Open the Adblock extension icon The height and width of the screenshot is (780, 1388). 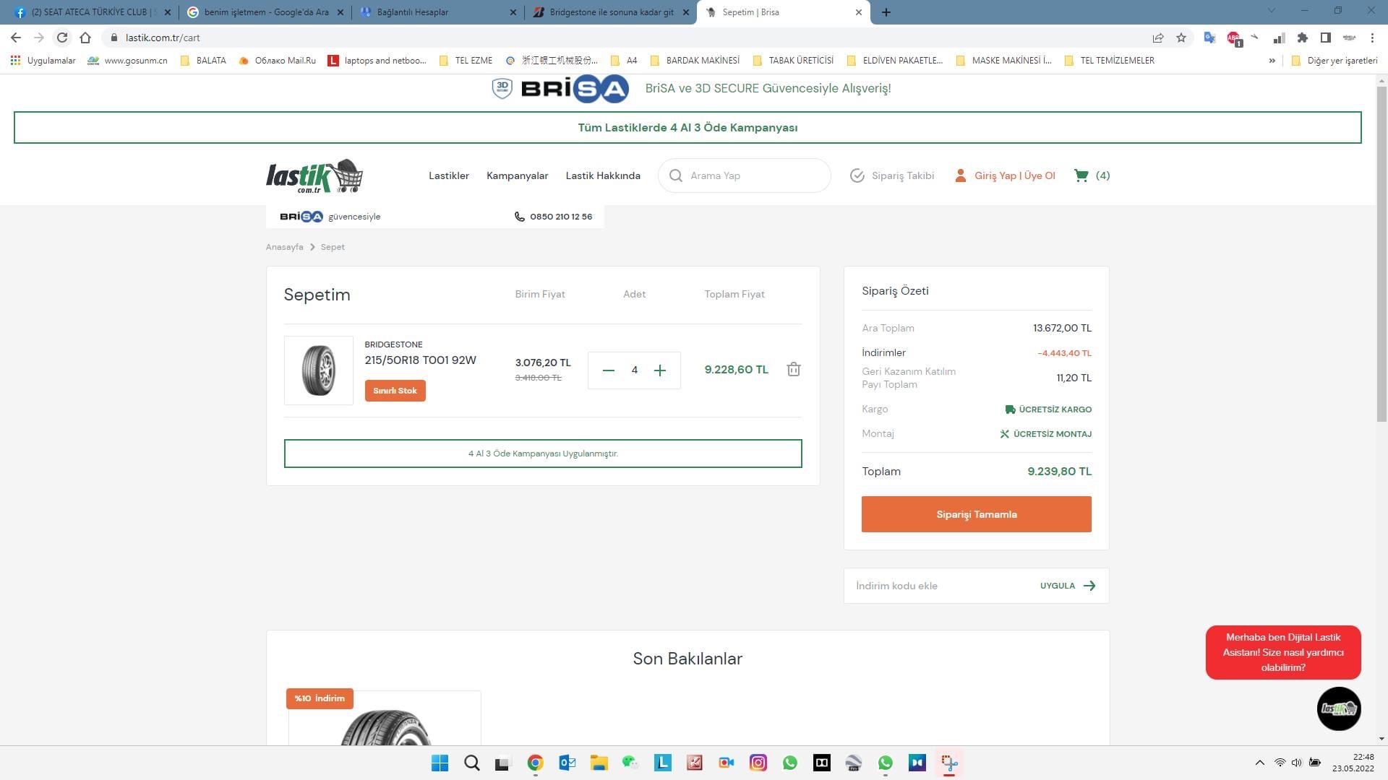[x=1233, y=38]
